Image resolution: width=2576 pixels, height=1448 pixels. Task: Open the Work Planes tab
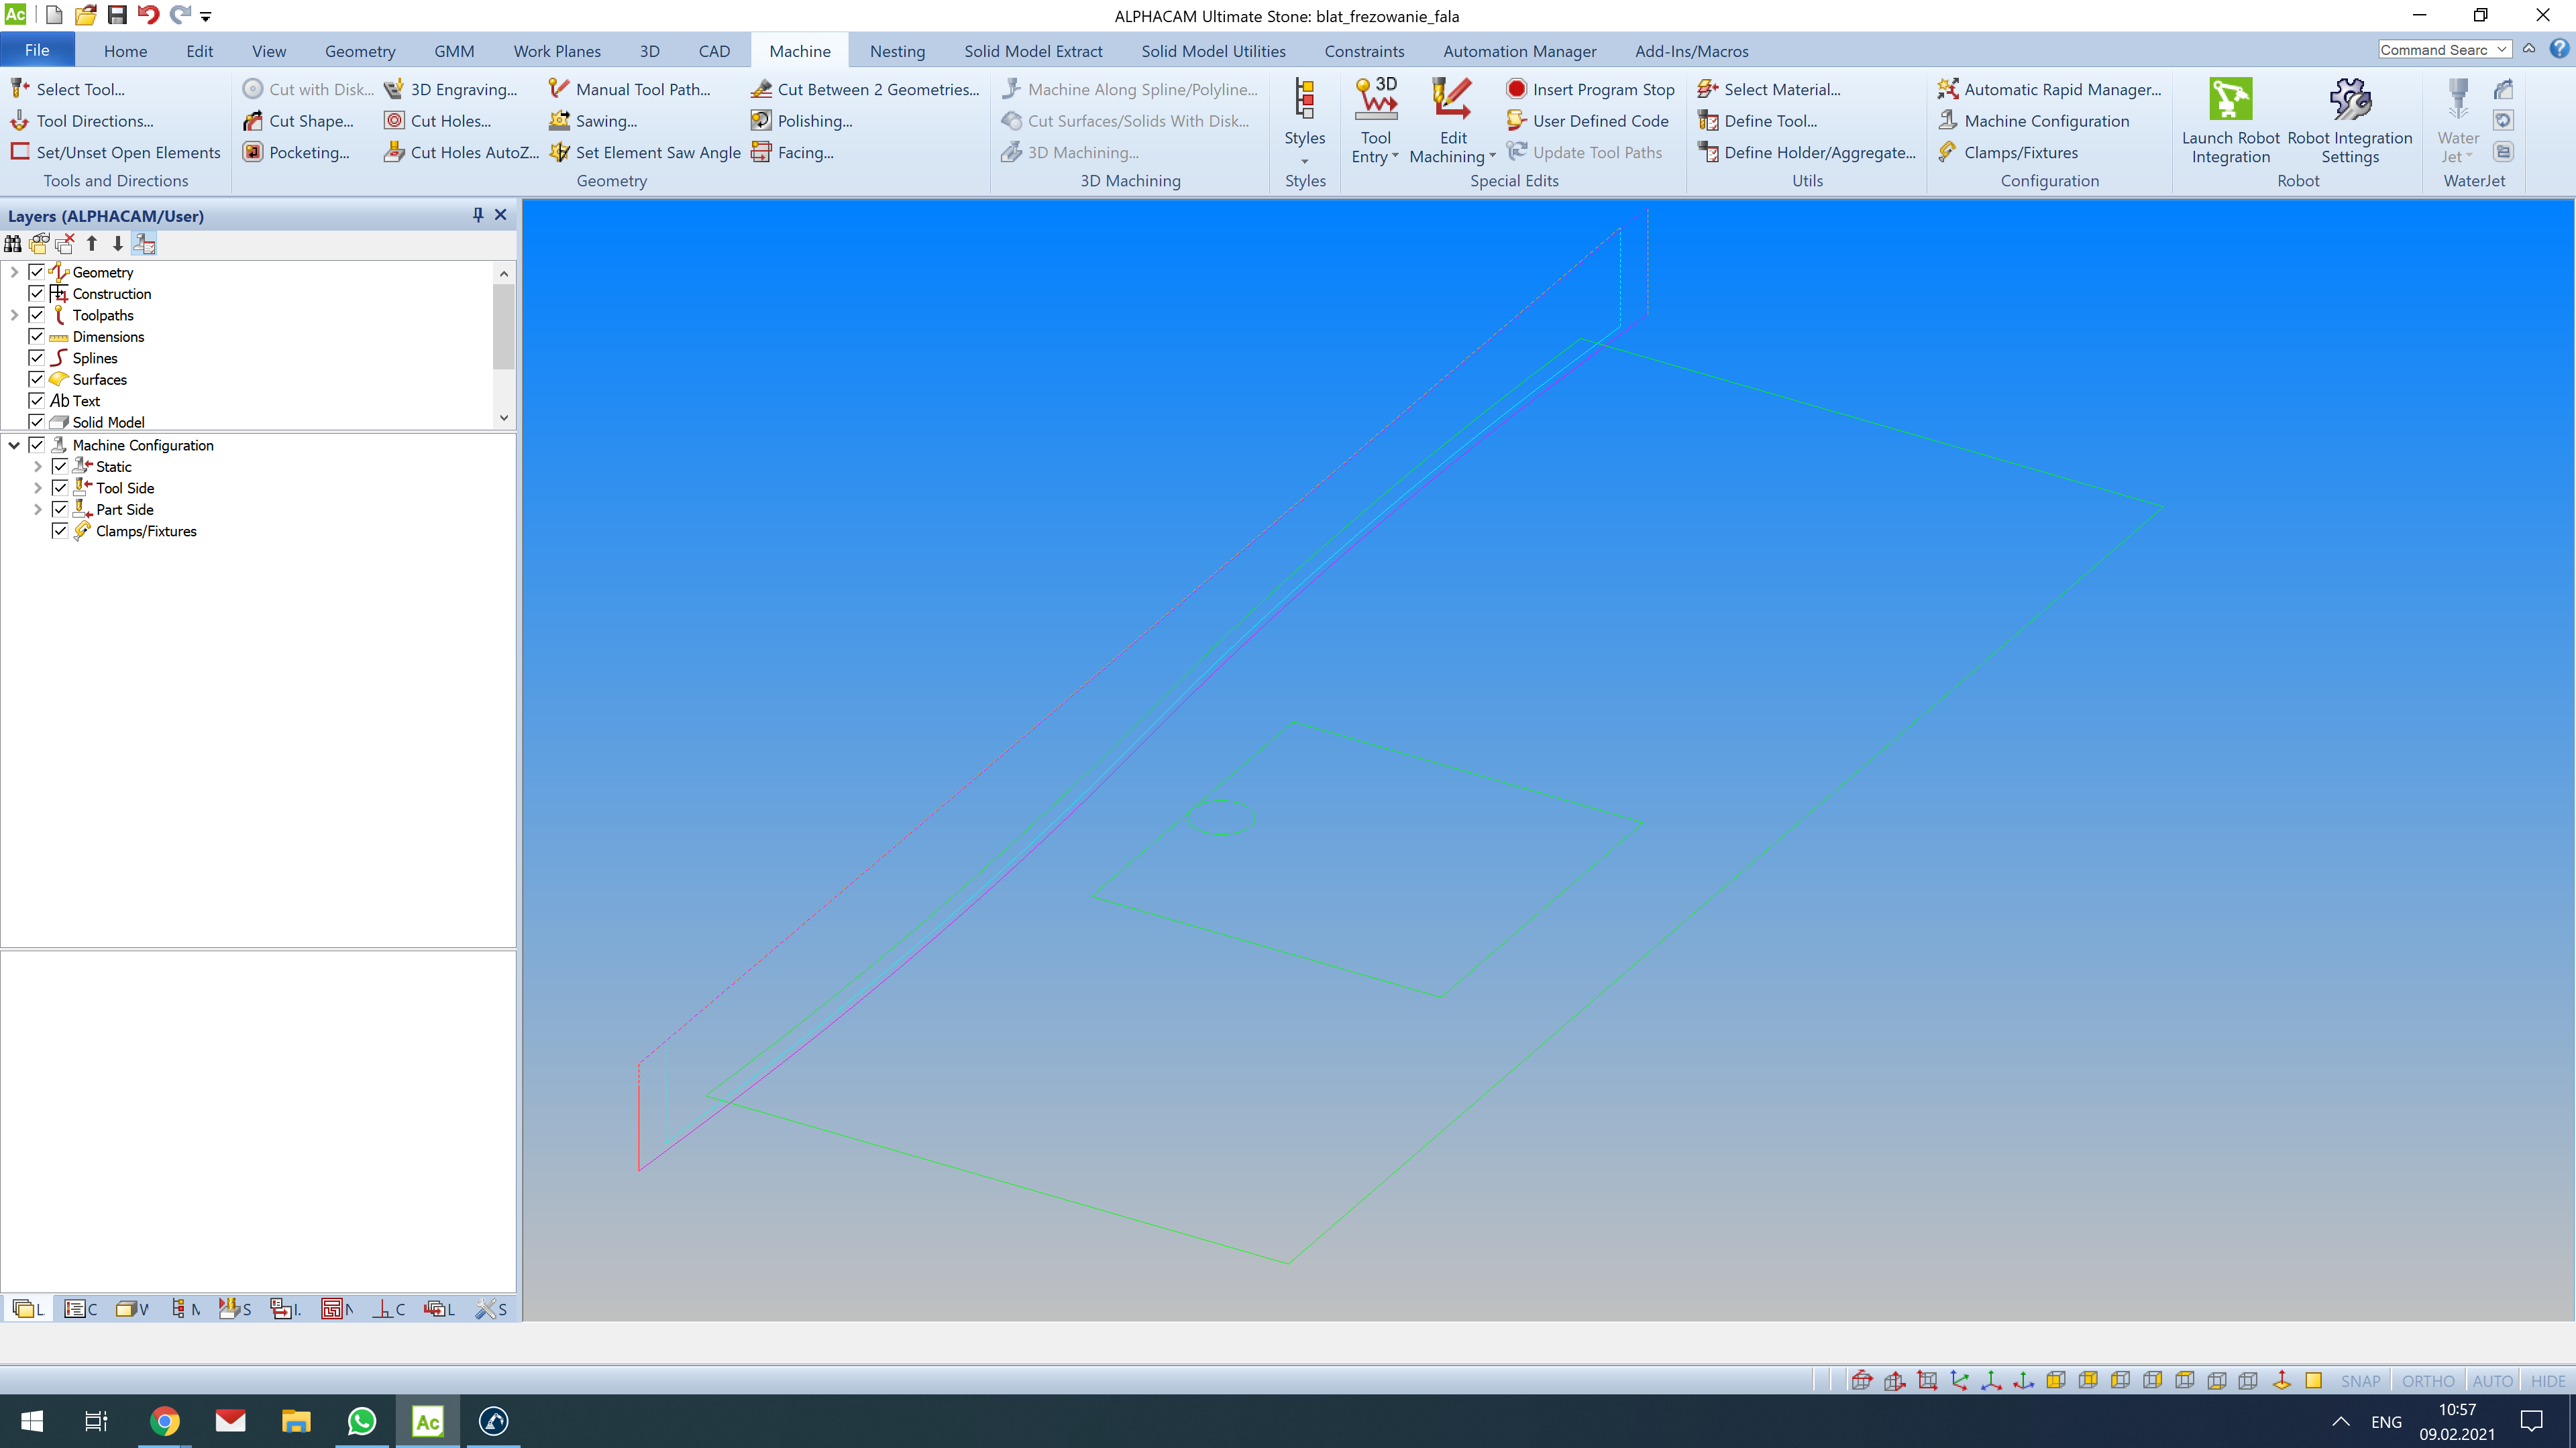556,51
